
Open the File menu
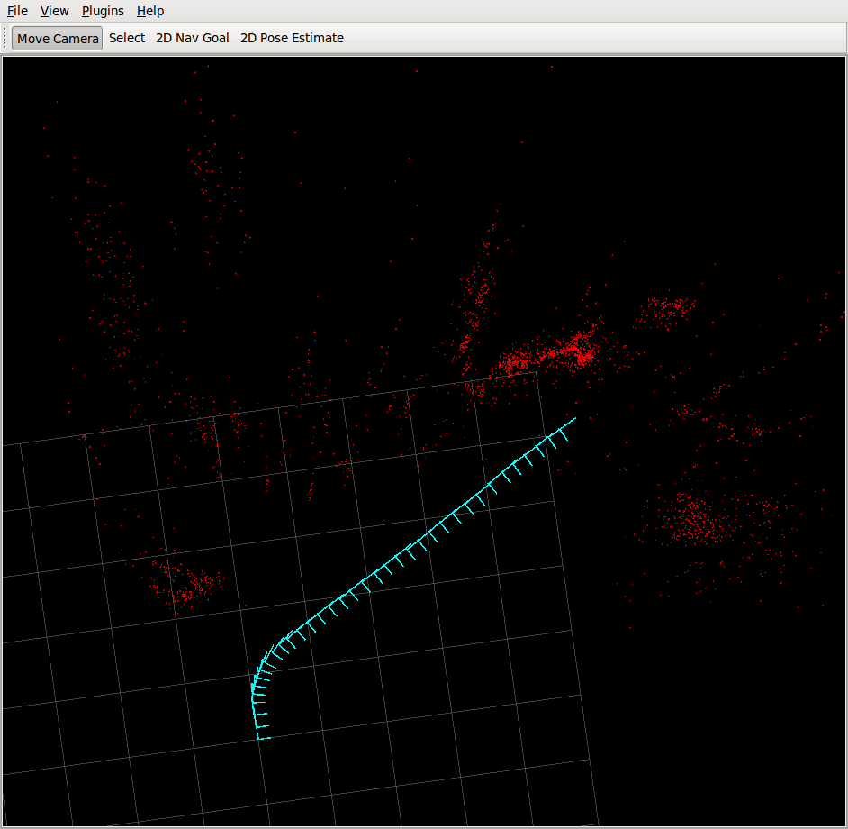[x=17, y=11]
